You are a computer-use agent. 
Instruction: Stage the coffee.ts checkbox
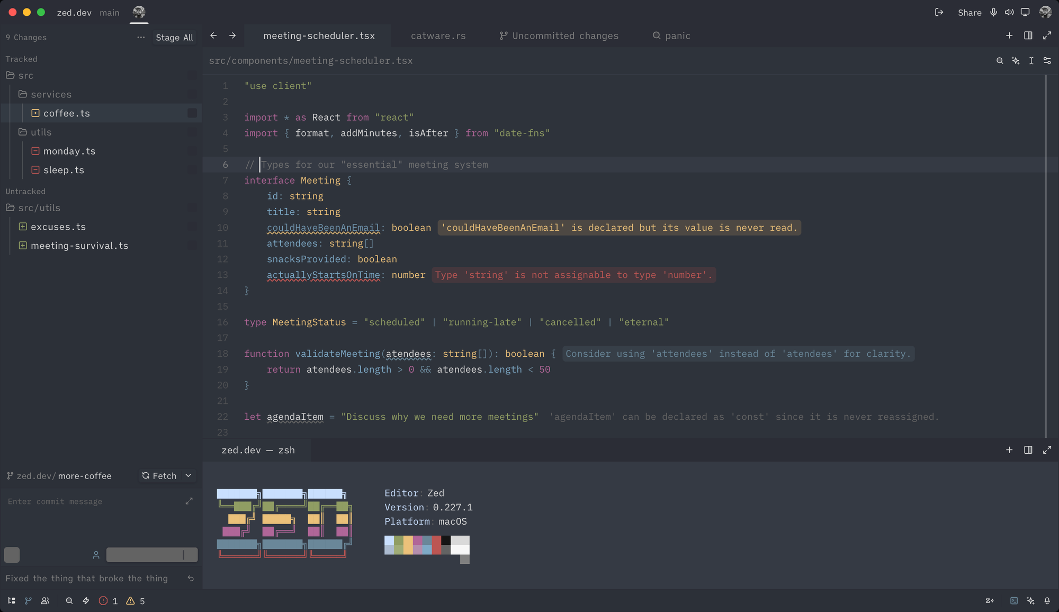coord(192,113)
